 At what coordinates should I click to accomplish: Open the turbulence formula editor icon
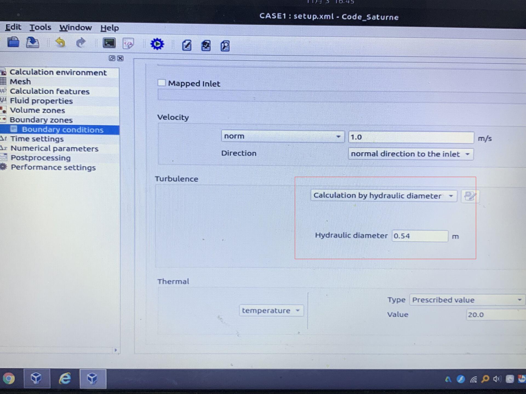[x=470, y=196]
